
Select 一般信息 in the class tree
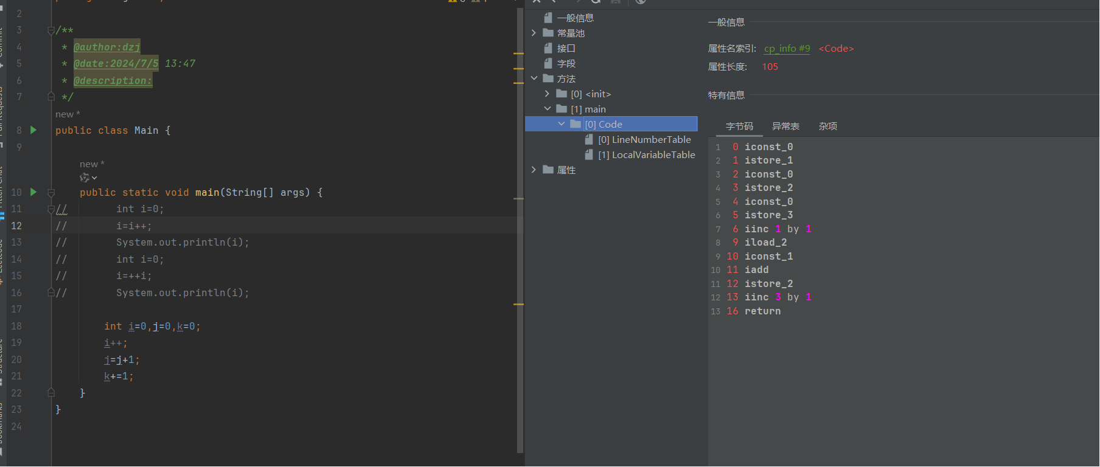click(575, 18)
